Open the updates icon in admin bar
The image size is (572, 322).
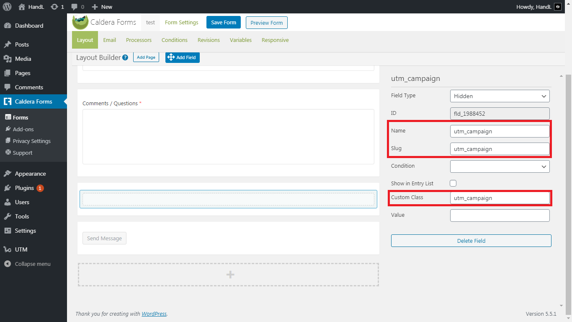54,7
